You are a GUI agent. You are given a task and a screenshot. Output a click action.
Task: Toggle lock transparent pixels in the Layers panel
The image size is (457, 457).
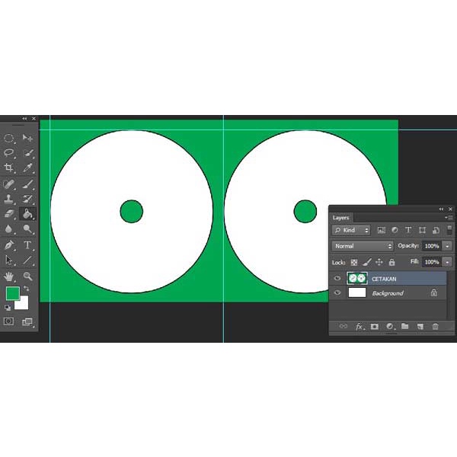[x=354, y=262]
